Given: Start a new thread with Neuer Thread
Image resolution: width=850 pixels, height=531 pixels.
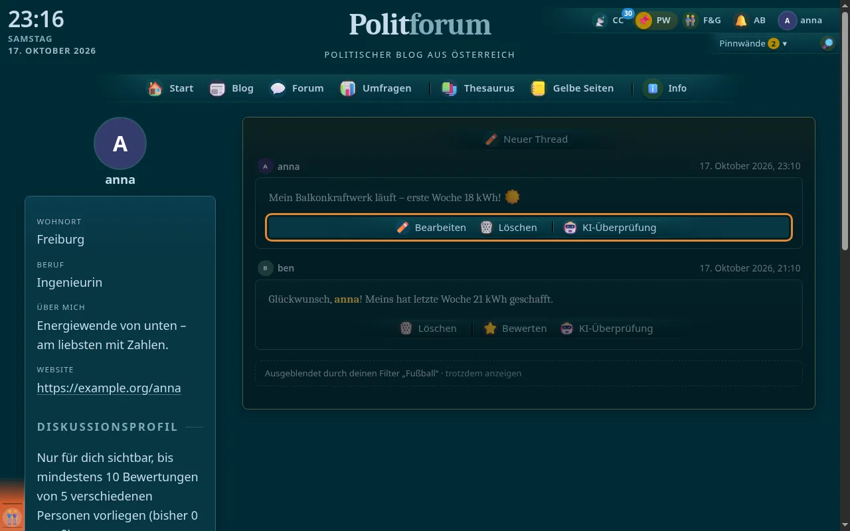Looking at the screenshot, I should click(x=526, y=139).
